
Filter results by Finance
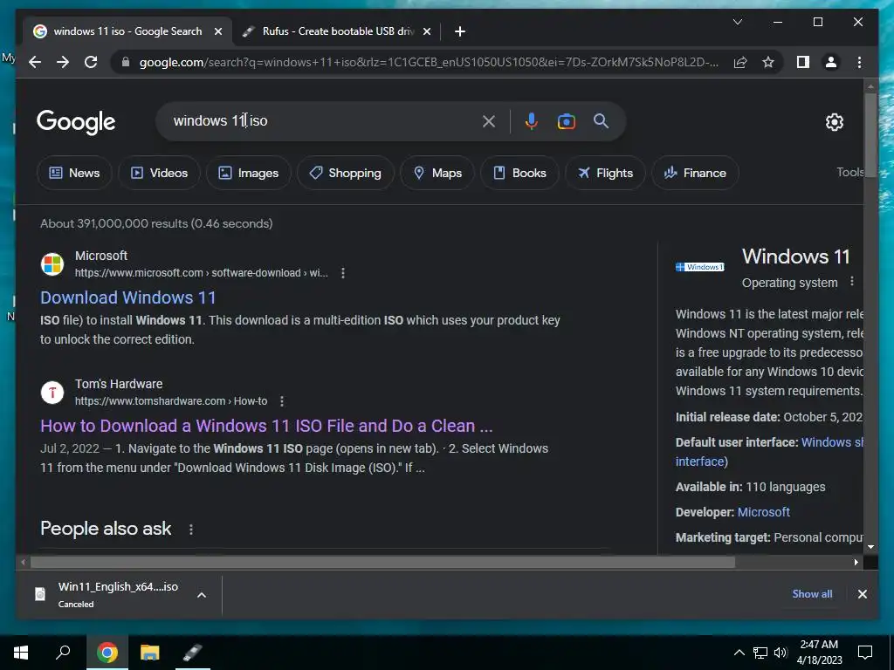[x=695, y=173]
